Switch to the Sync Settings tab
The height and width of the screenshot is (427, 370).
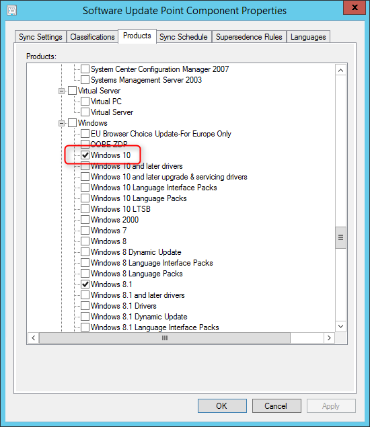click(x=40, y=37)
